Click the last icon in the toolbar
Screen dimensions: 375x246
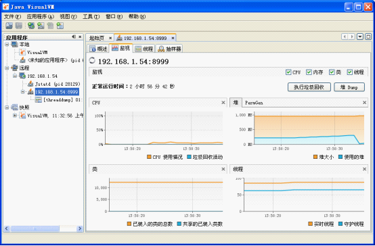(x=60, y=26)
